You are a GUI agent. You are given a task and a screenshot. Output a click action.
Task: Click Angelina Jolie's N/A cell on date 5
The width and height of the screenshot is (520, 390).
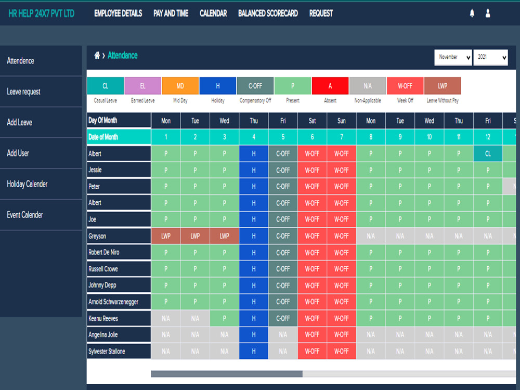coord(283,334)
